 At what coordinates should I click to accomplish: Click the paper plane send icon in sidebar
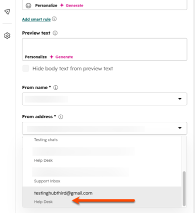click(x=7, y=12)
